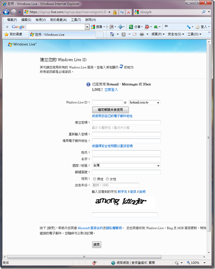Select the 男性 gender radio button

tap(94, 179)
